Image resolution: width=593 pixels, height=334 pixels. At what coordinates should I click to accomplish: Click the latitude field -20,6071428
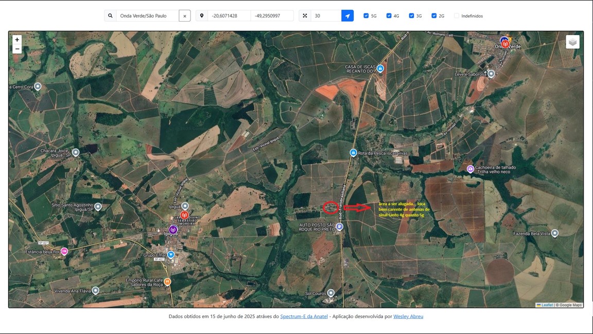[229, 16]
